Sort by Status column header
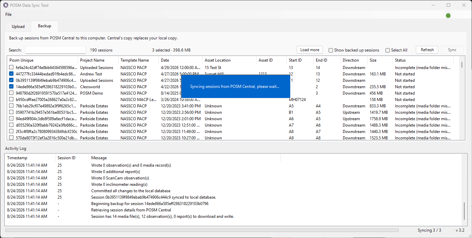 pyautogui.click(x=423, y=60)
